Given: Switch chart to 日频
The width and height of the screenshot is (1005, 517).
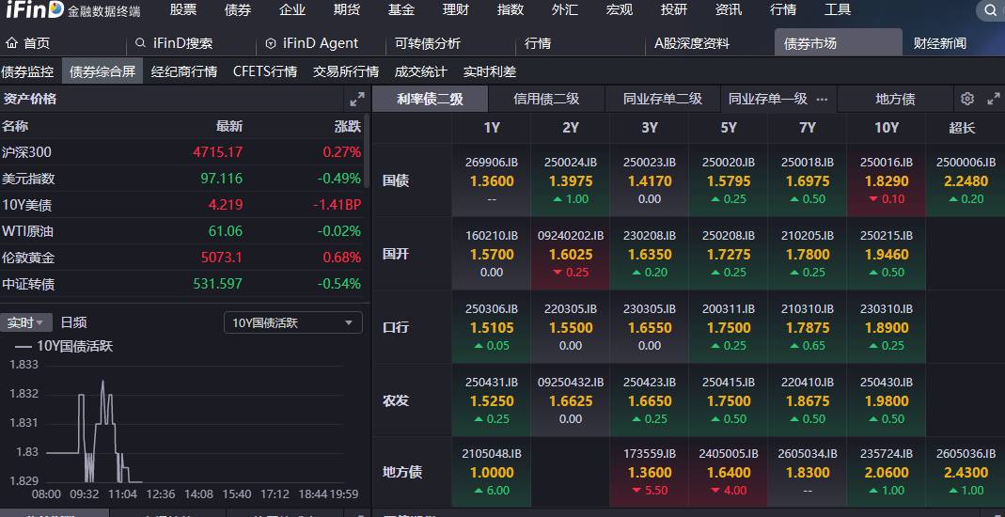Looking at the screenshot, I should (73, 322).
